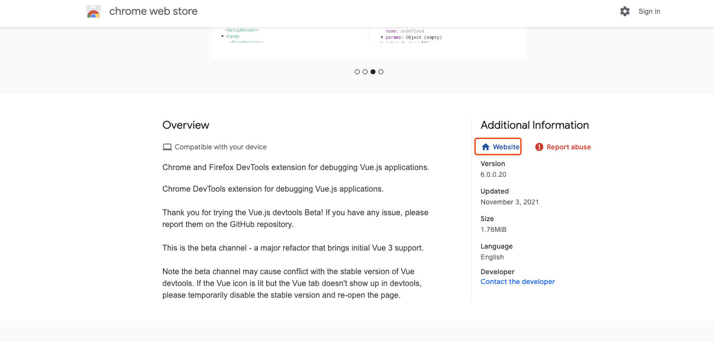Click the Overview heading
This screenshot has height=342, width=714.
(x=186, y=125)
